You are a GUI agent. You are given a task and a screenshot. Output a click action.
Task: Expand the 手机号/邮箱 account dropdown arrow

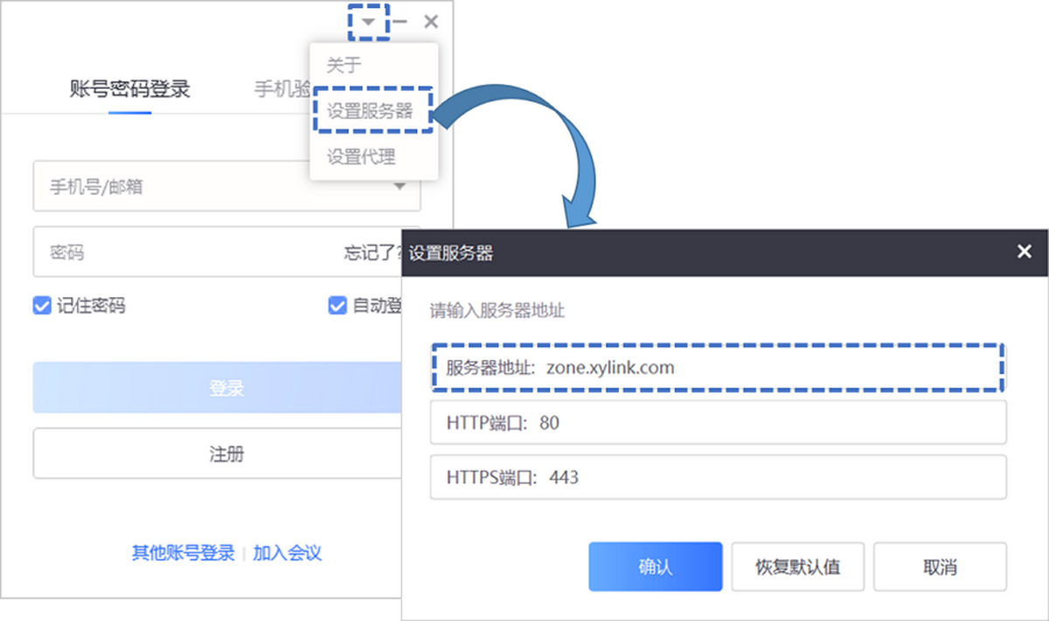pyautogui.click(x=400, y=186)
